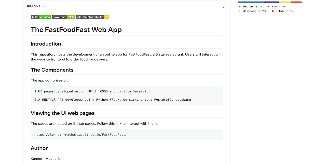Screen dimensions: 326x163
Task: Click the red HTML language dot
Action: click(x=273, y=11)
